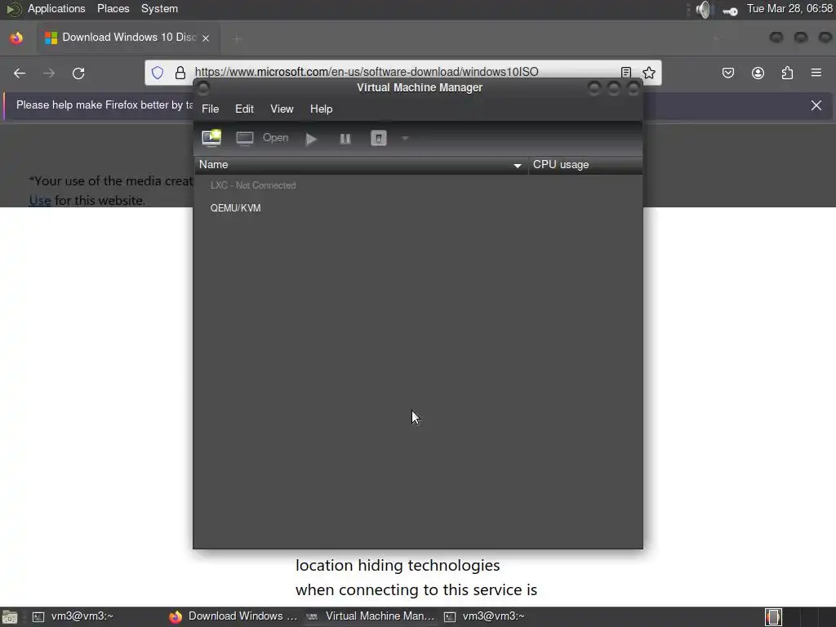The width and height of the screenshot is (836, 627).
Task: Open the Firefox extensions puzzle icon
Action: [787, 73]
